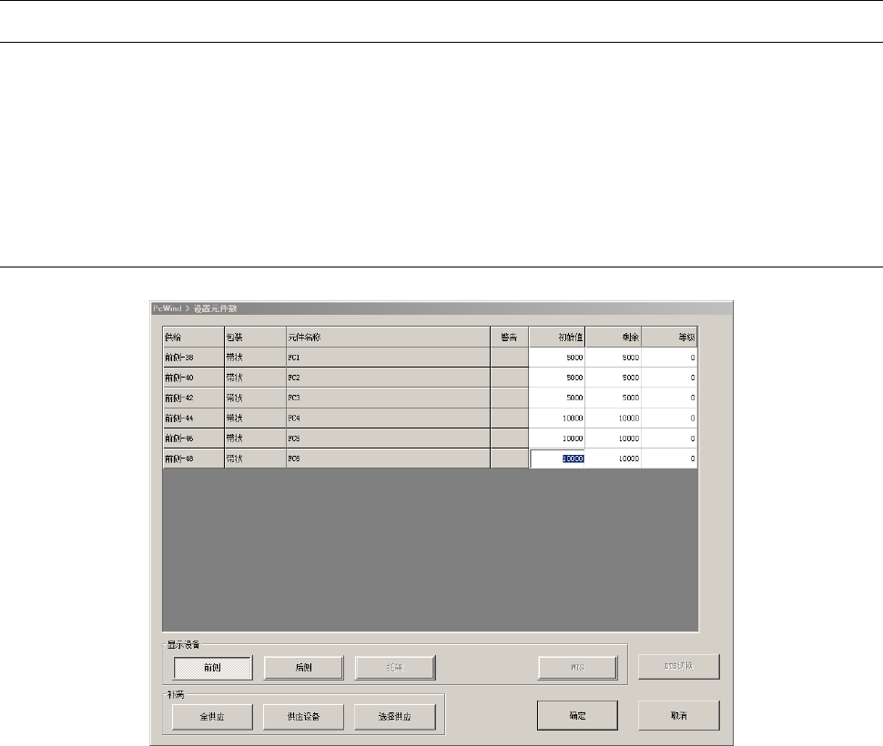
Task: Click component name in the 前侧-48 row
Action: click(x=389, y=459)
